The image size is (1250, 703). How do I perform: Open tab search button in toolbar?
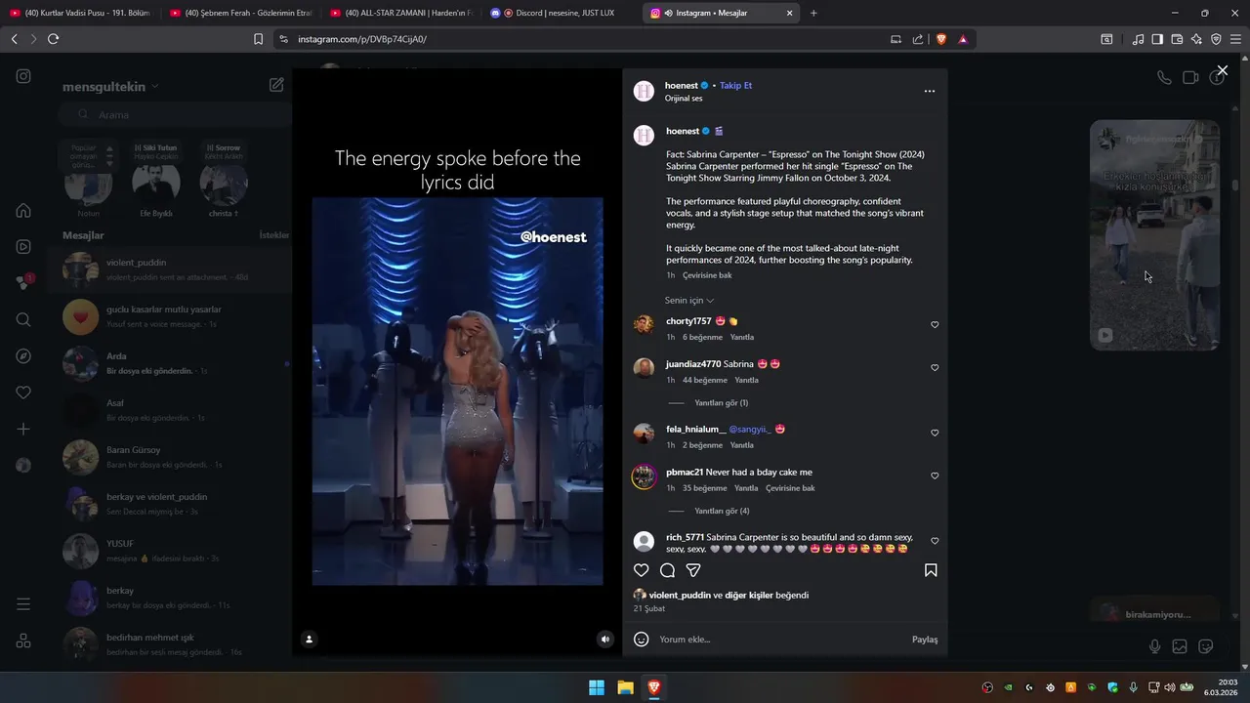point(1106,39)
